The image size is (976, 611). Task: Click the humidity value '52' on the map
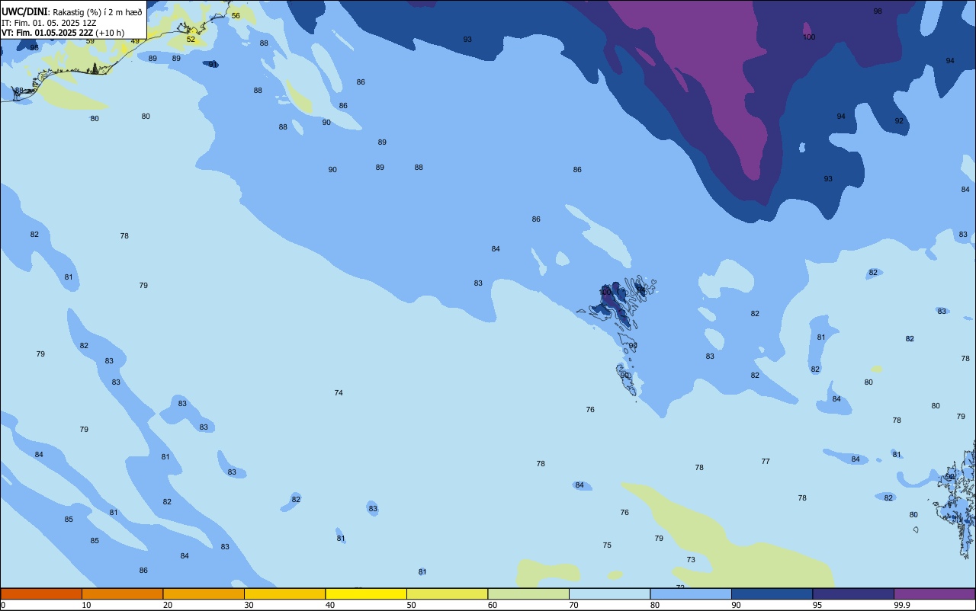click(191, 39)
